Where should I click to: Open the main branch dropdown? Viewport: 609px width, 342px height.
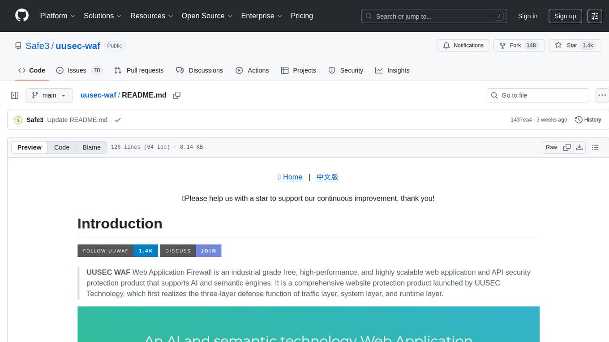(x=49, y=95)
